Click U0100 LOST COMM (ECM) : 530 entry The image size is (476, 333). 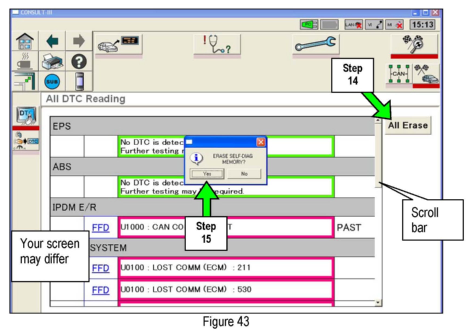pos(226,289)
